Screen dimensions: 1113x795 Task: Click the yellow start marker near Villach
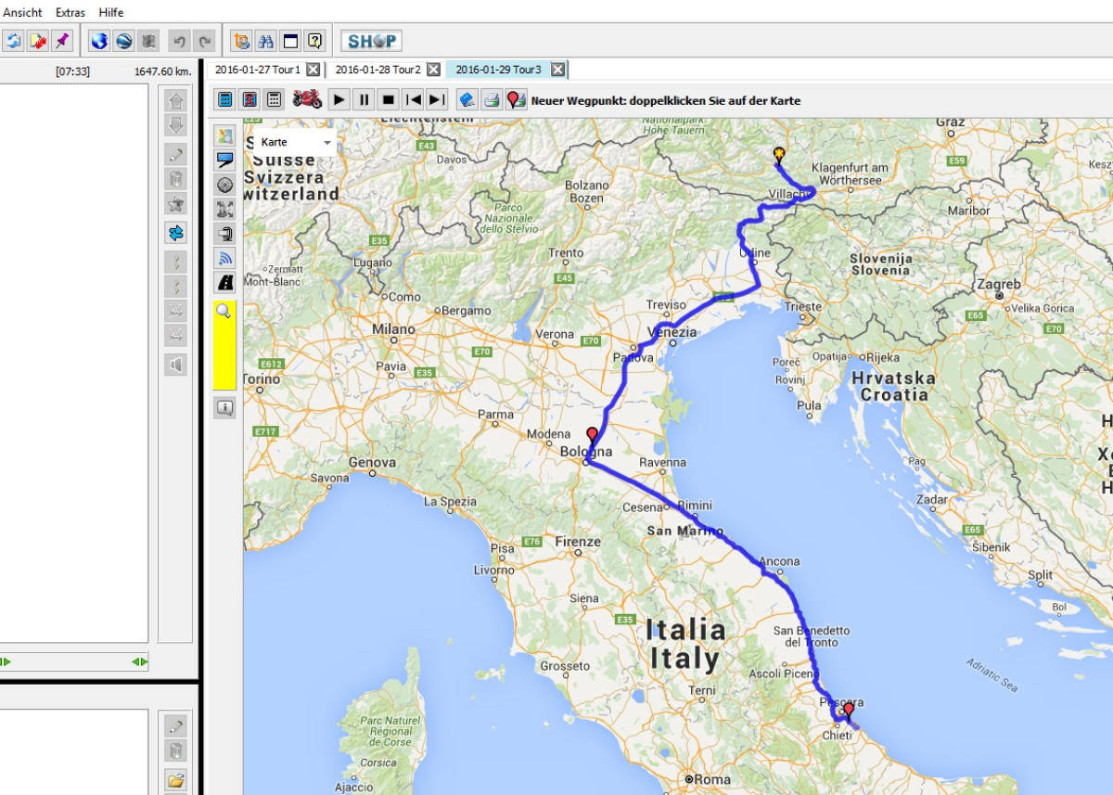click(x=778, y=156)
